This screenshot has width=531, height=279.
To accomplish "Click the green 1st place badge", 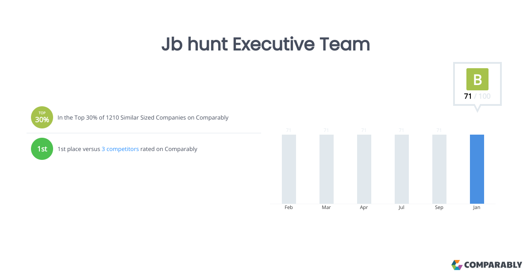I will 42,149.
